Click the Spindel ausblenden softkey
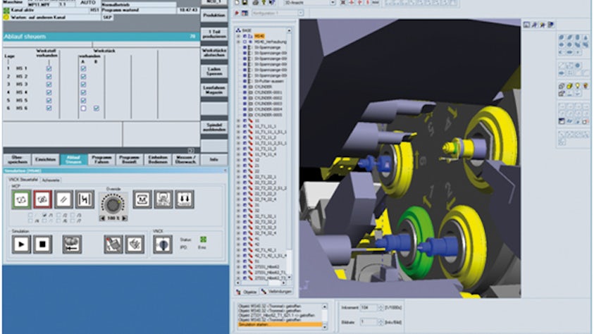The height and width of the screenshot is (334, 594). click(214, 127)
